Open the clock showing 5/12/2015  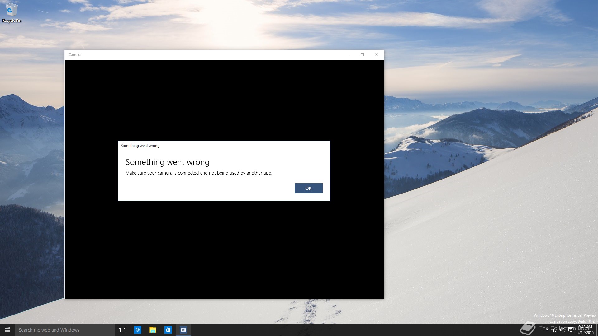click(x=585, y=330)
